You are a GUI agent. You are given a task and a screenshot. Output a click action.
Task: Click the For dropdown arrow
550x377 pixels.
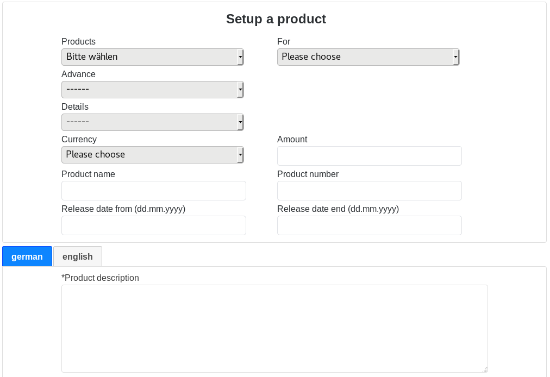point(456,57)
